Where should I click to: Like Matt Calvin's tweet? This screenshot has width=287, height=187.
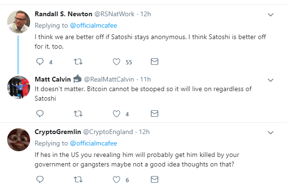click(x=117, y=114)
